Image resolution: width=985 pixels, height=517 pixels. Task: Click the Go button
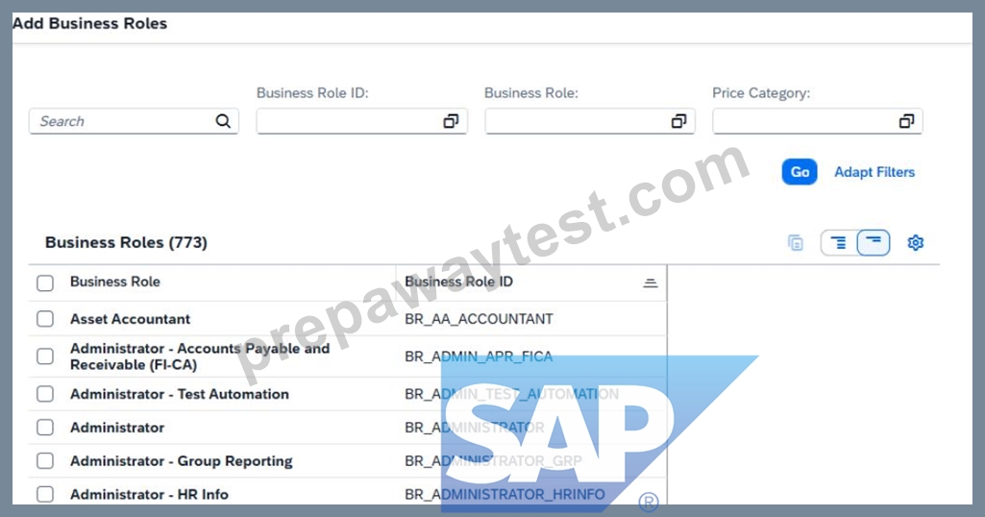pos(800,172)
